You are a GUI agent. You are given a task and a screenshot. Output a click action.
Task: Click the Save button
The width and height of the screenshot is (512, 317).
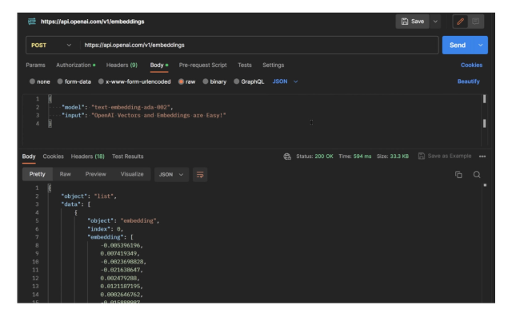click(413, 22)
